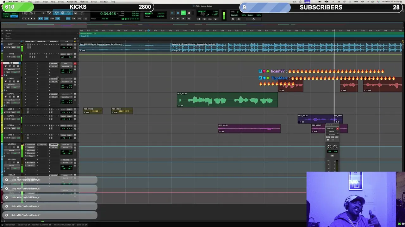The width and height of the screenshot is (405, 227).
Task: Solo the REC track
Action: (x=14, y=66)
